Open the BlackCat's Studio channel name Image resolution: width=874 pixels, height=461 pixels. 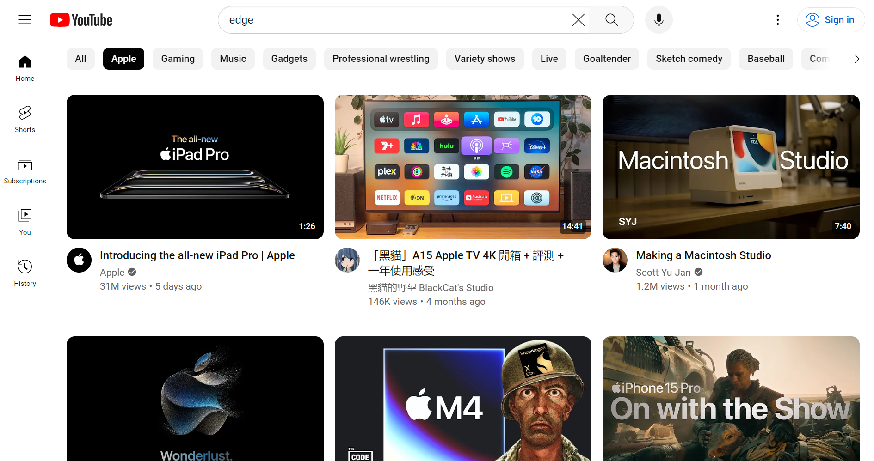[431, 288]
